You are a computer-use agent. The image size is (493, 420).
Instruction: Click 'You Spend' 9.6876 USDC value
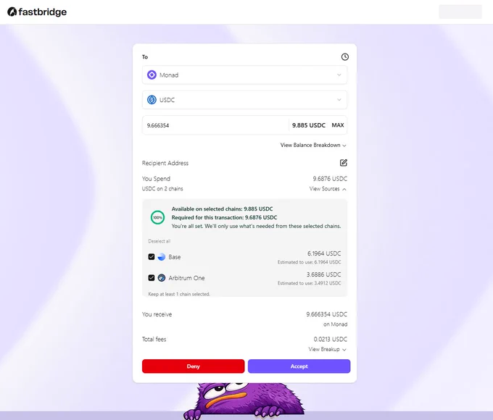330,179
